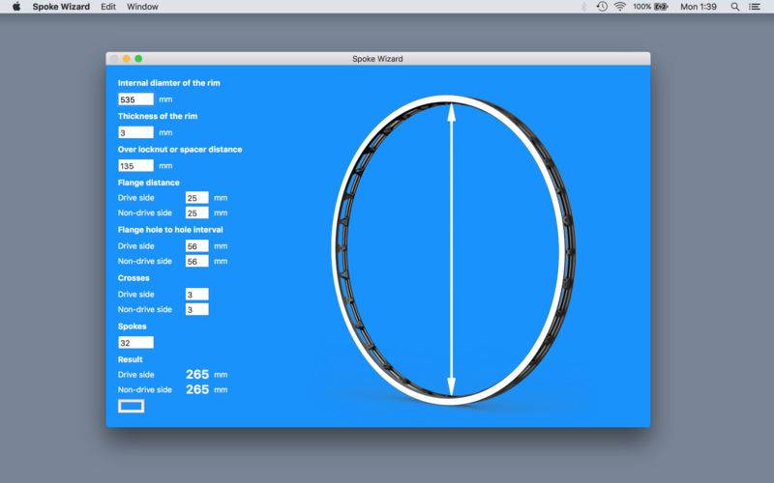Click Crosses Drive side field

(x=197, y=295)
